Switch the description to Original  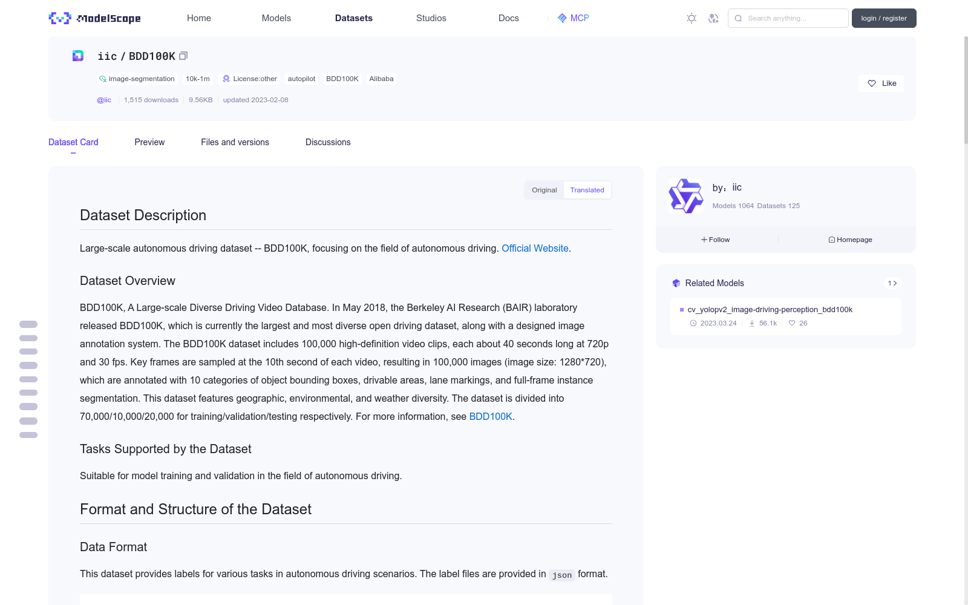(x=544, y=190)
